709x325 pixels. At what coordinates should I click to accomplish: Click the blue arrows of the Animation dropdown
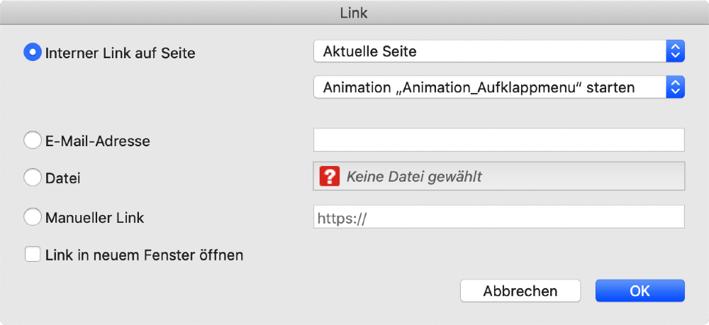[675, 87]
